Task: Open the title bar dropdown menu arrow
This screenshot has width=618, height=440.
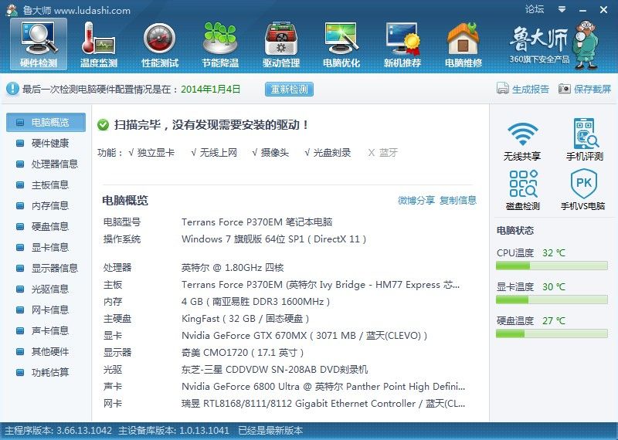Action: [x=562, y=9]
